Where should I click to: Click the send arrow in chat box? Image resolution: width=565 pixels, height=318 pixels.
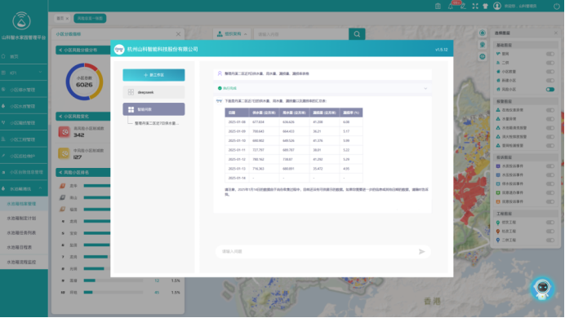(x=421, y=252)
